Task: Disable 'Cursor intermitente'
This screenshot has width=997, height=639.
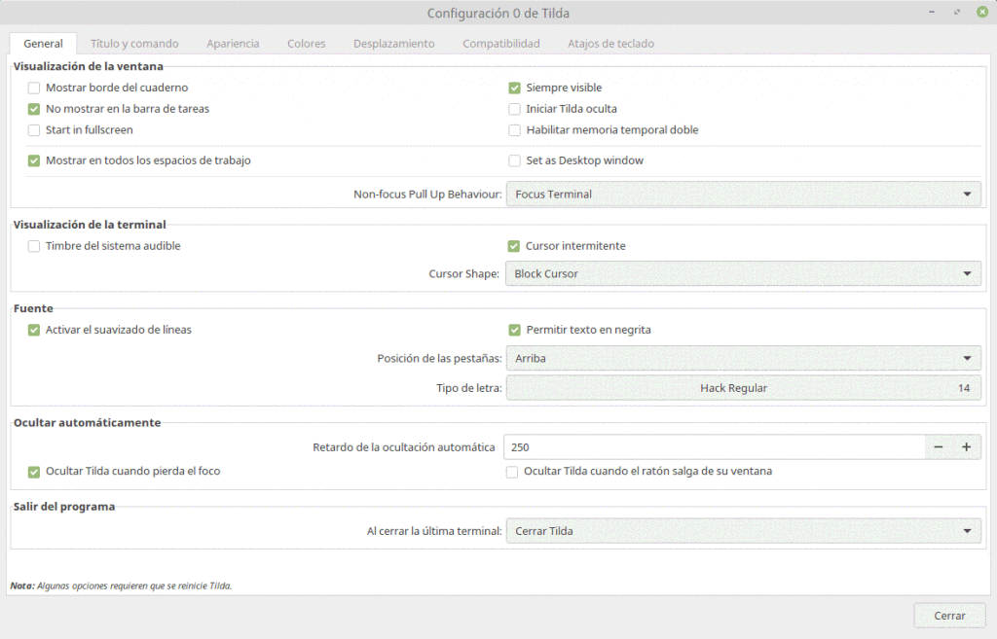Action: pos(514,246)
